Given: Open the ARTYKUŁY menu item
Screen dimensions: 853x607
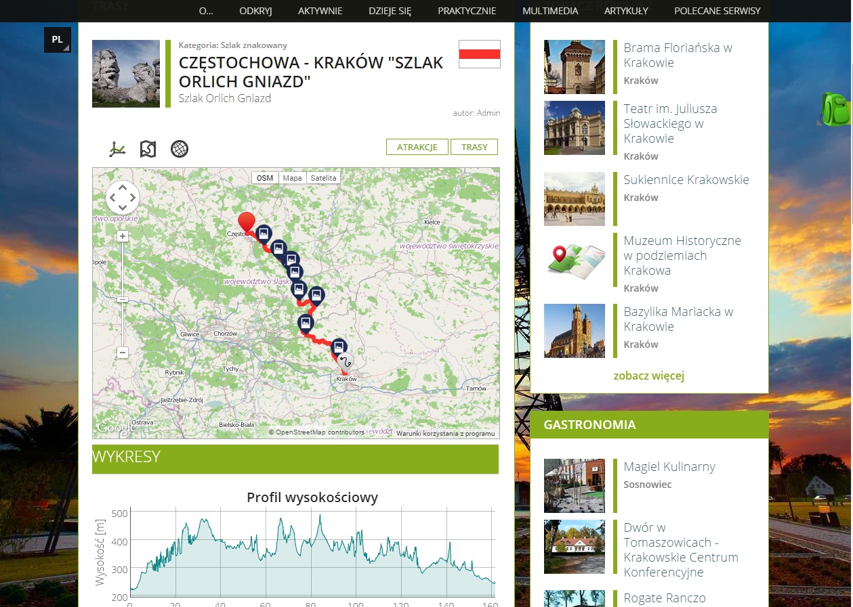Looking at the screenshot, I should (x=626, y=11).
